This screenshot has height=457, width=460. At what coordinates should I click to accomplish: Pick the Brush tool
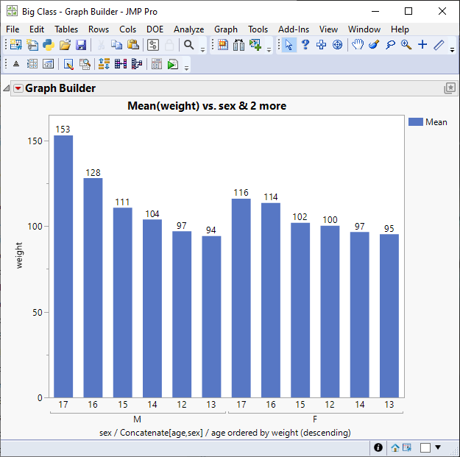click(x=373, y=46)
